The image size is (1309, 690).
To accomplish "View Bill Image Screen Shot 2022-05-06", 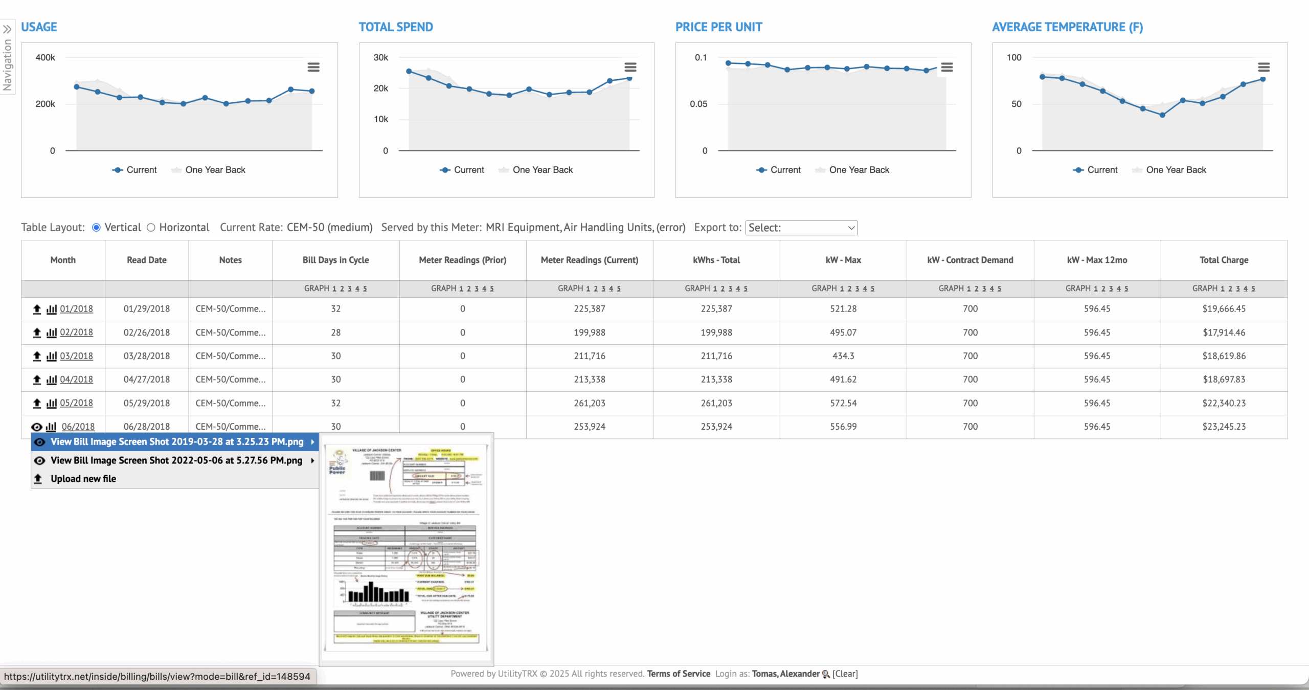I will point(175,460).
